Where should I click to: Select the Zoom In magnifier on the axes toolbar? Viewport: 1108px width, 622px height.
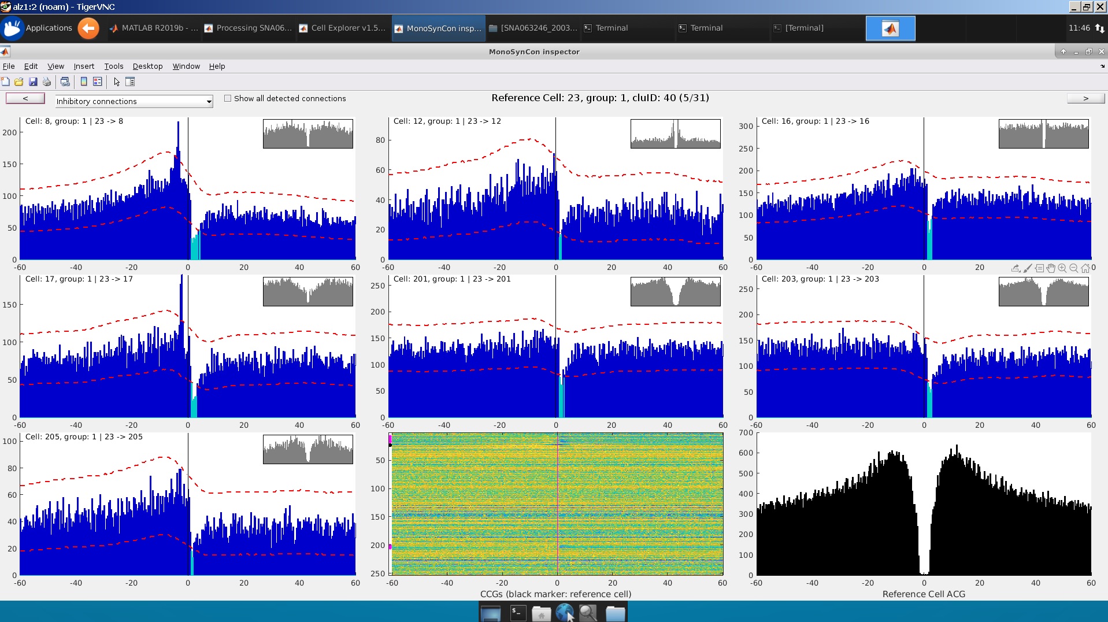(1062, 268)
